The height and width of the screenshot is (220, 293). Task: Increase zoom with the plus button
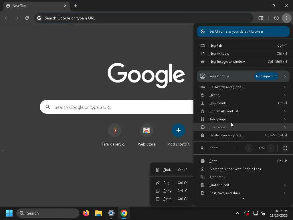(271, 148)
